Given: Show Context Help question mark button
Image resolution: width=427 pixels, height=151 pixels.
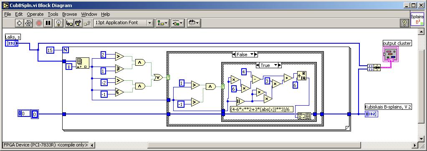Looking at the screenshot, I should [x=404, y=23].
